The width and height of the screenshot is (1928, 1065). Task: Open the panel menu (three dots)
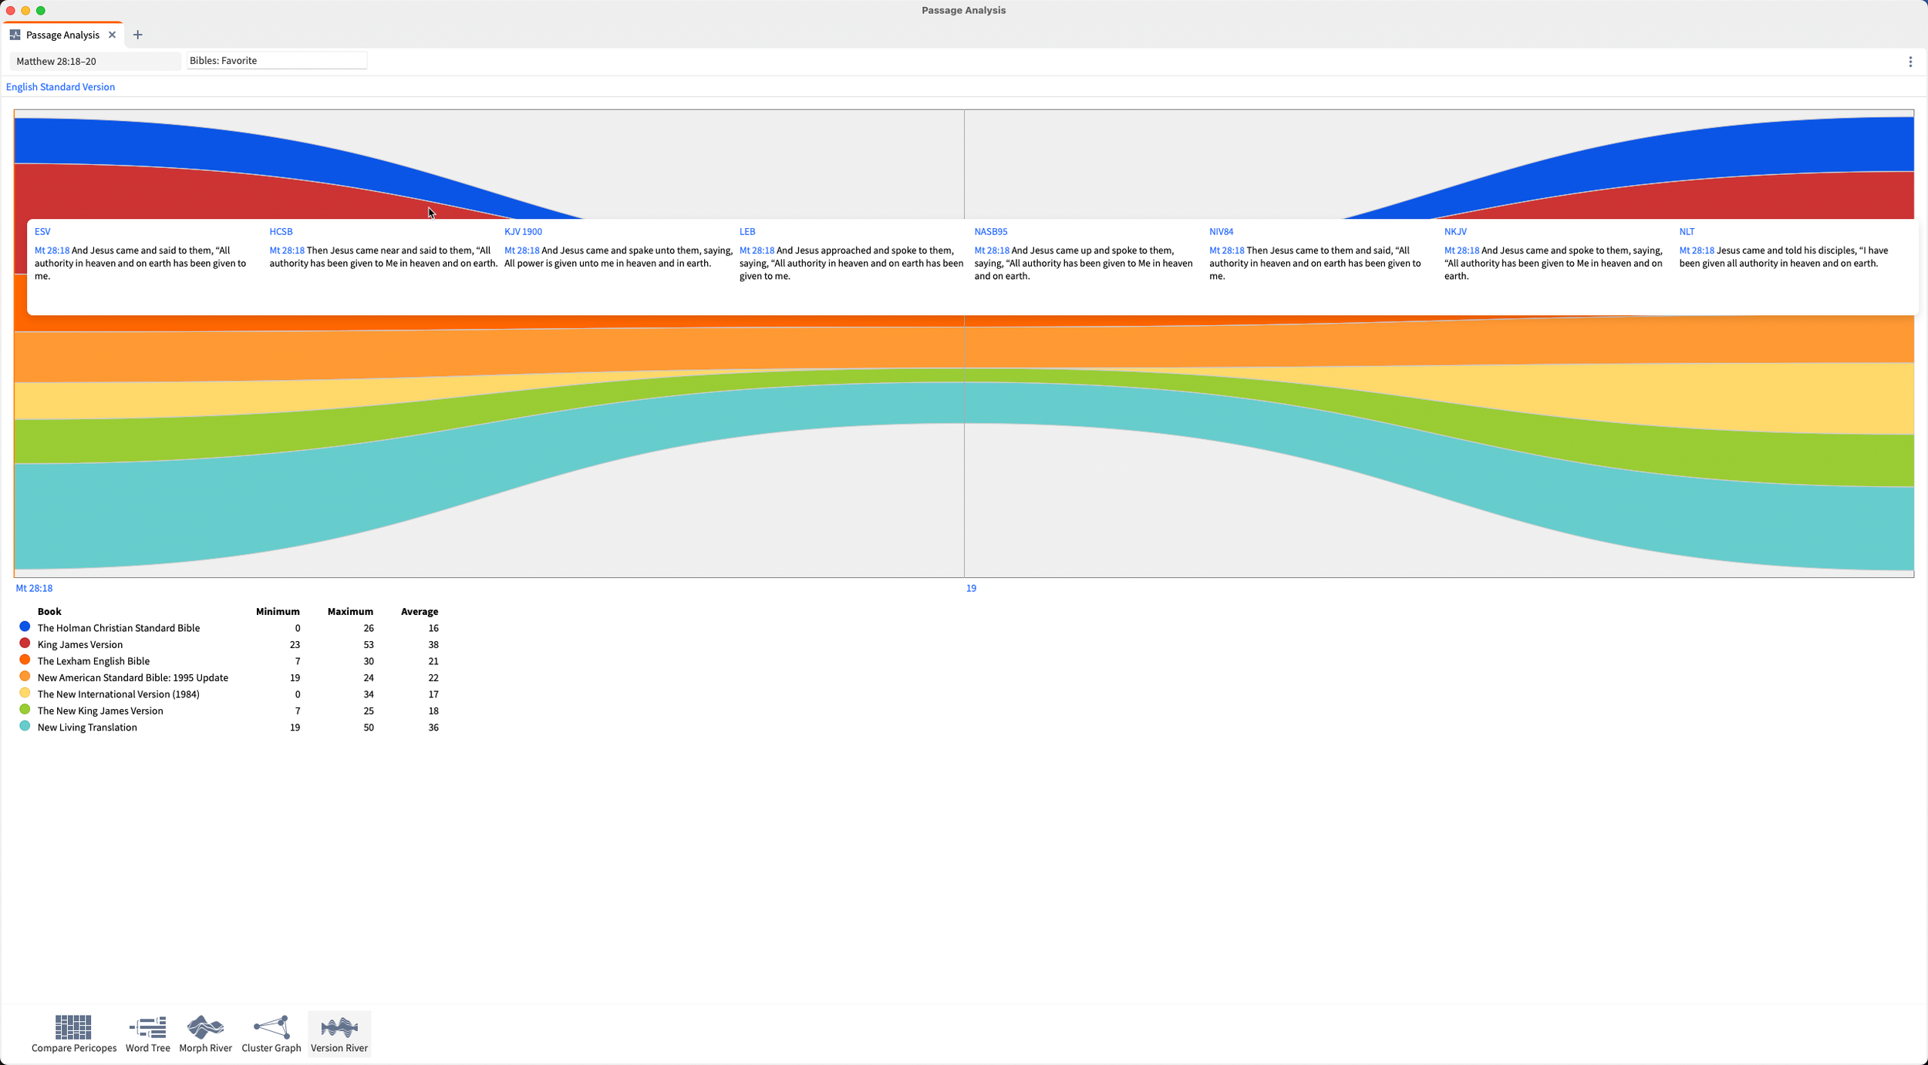1909,62
